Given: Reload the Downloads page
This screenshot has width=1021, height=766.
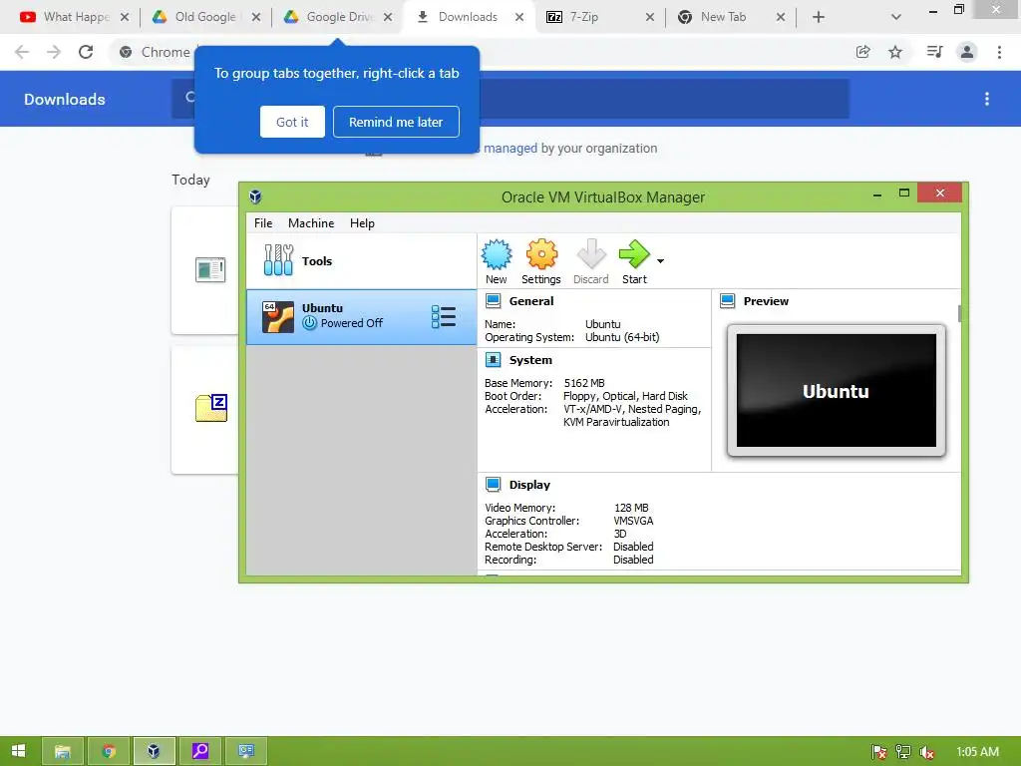Looking at the screenshot, I should (x=86, y=52).
